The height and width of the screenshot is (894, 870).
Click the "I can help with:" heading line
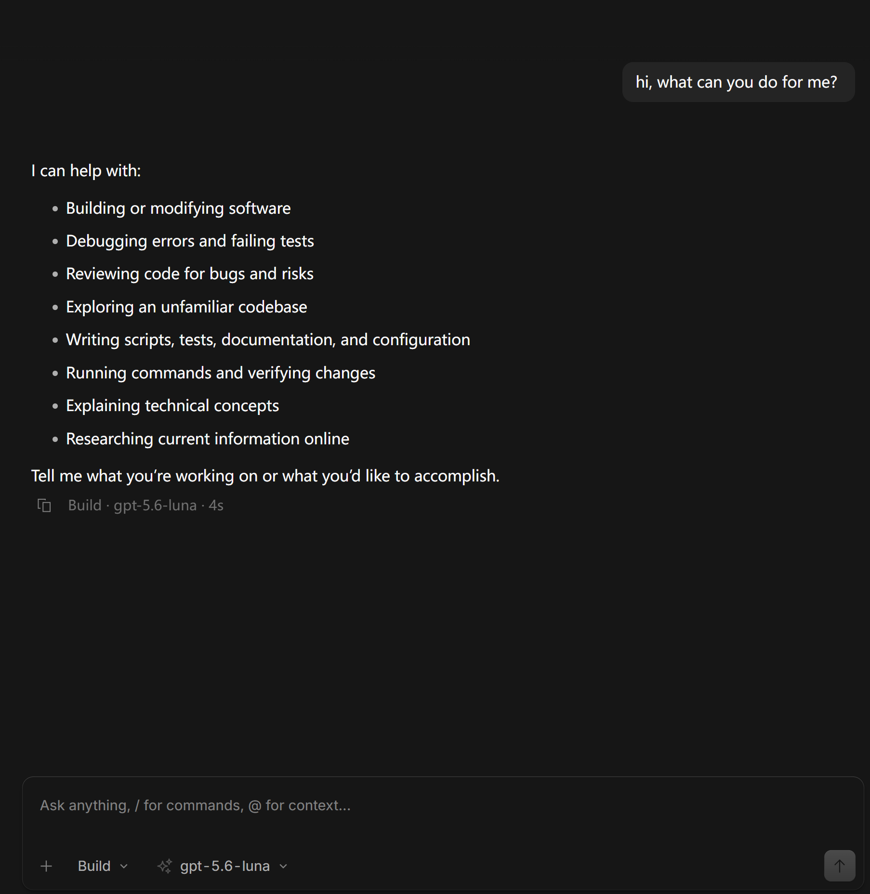tap(86, 171)
